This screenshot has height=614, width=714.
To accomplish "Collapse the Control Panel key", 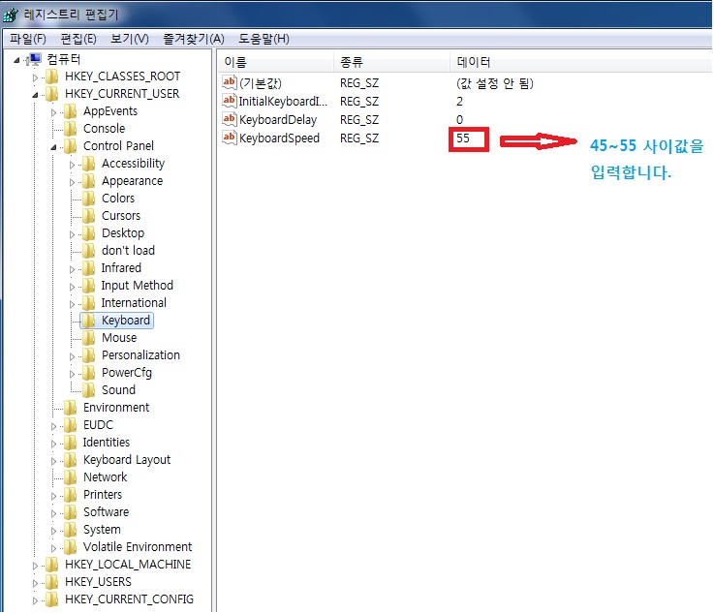I will [53, 147].
